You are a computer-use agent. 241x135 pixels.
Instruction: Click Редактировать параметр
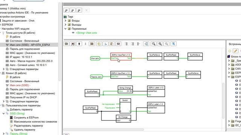tap(28, 126)
